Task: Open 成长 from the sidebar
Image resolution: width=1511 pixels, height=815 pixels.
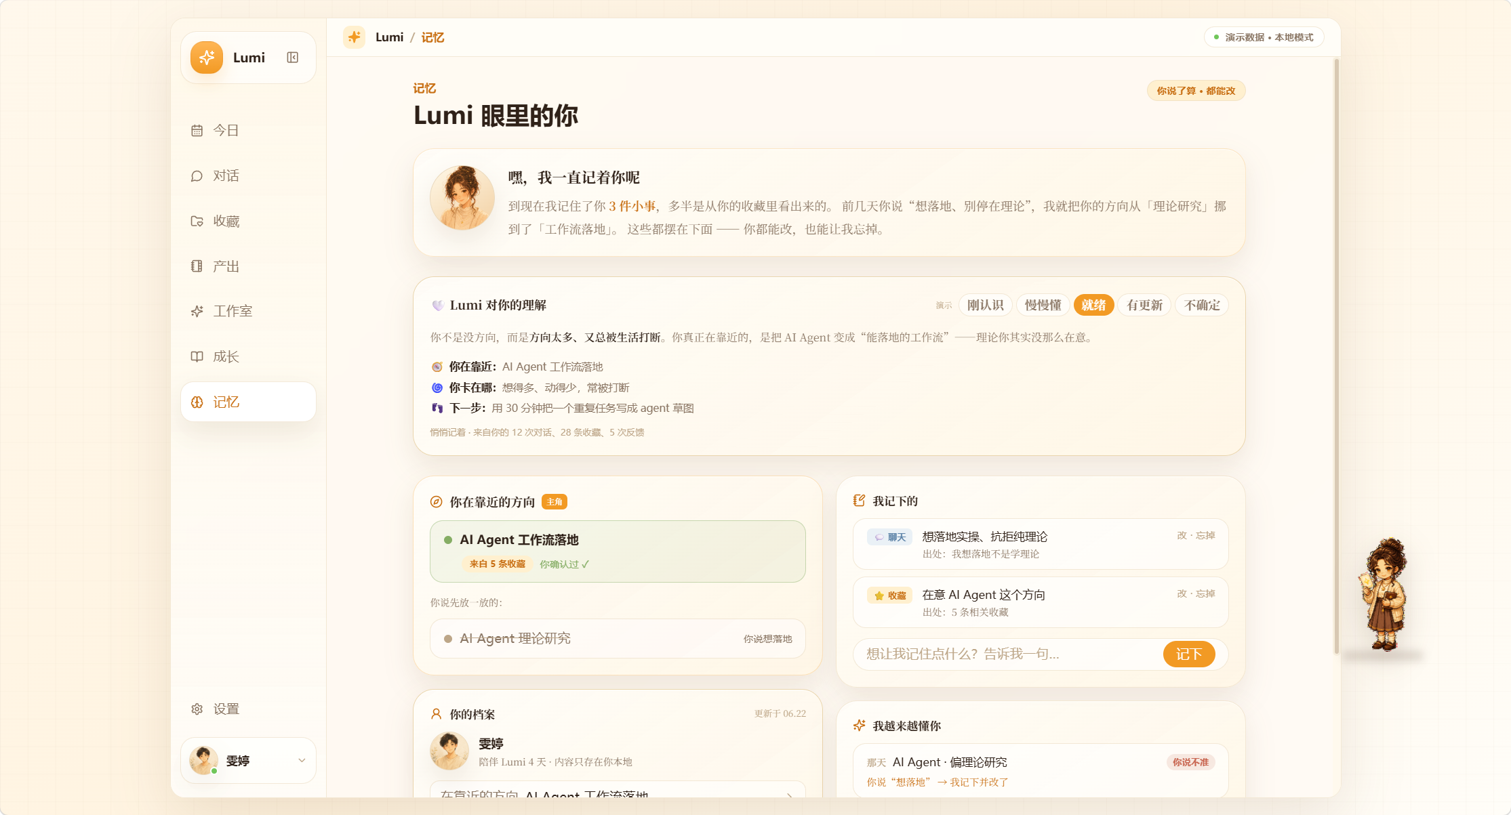Action: (x=248, y=357)
